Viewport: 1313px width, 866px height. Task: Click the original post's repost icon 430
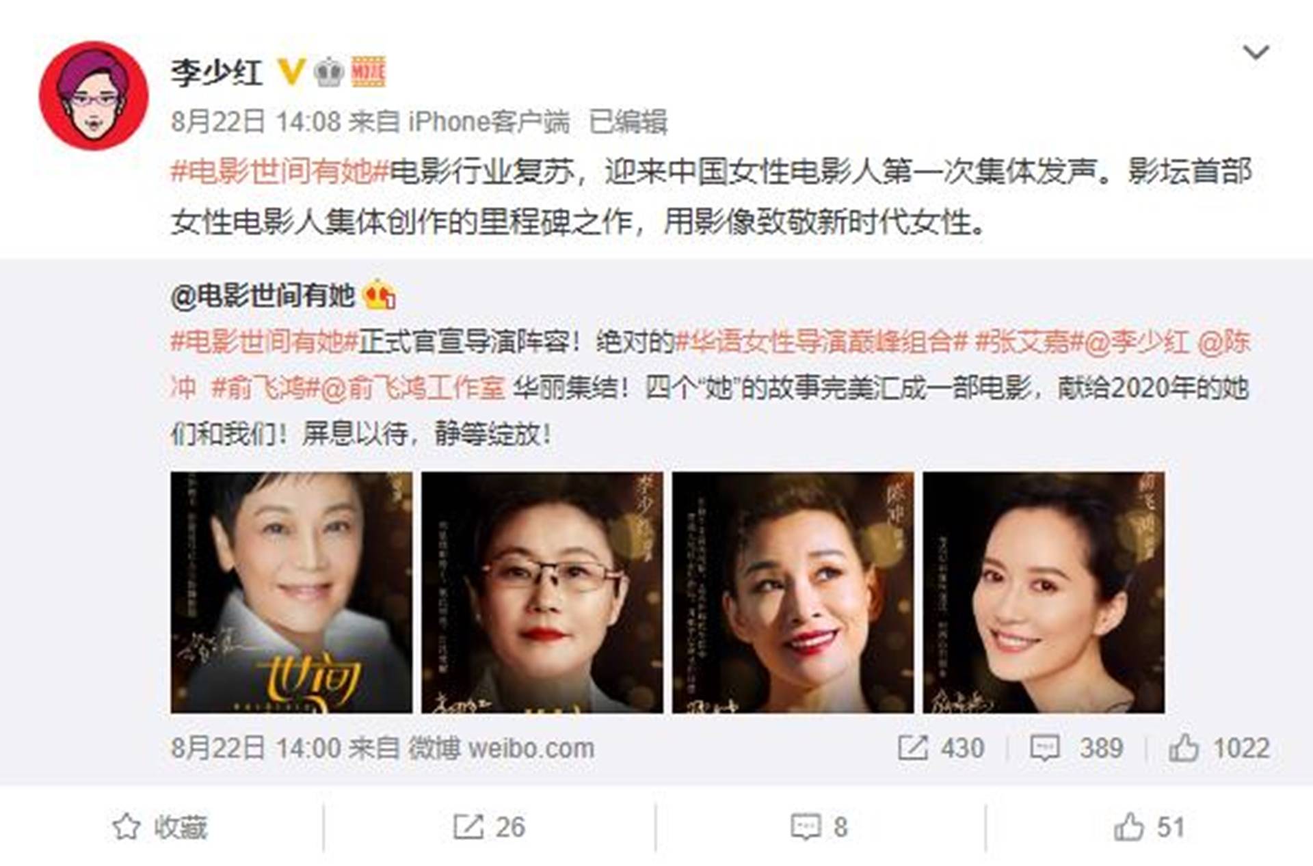941,748
